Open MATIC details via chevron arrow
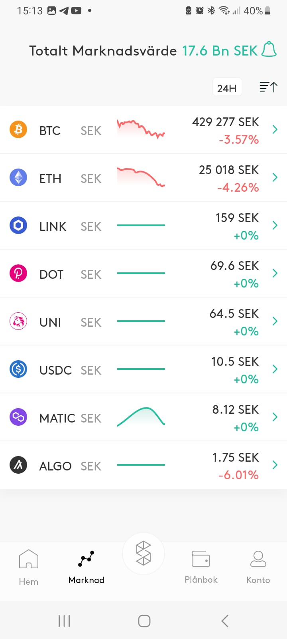This screenshot has height=639, width=287. (x=275, y=417)
